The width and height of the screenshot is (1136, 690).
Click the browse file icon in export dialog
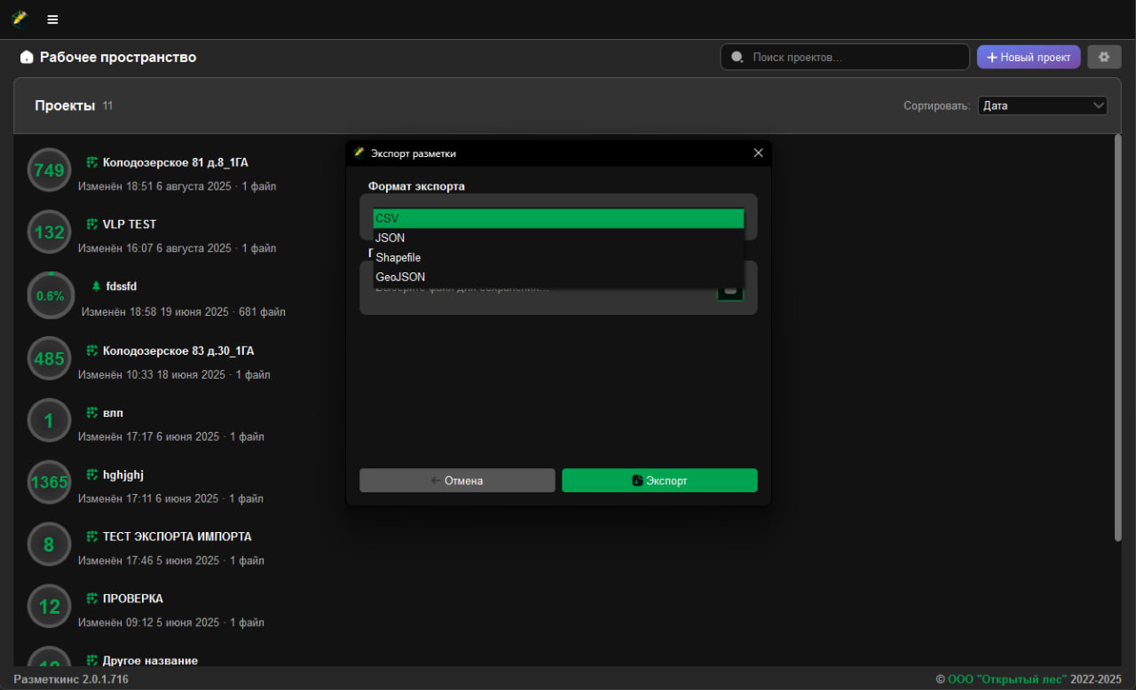tap(730, 290)
